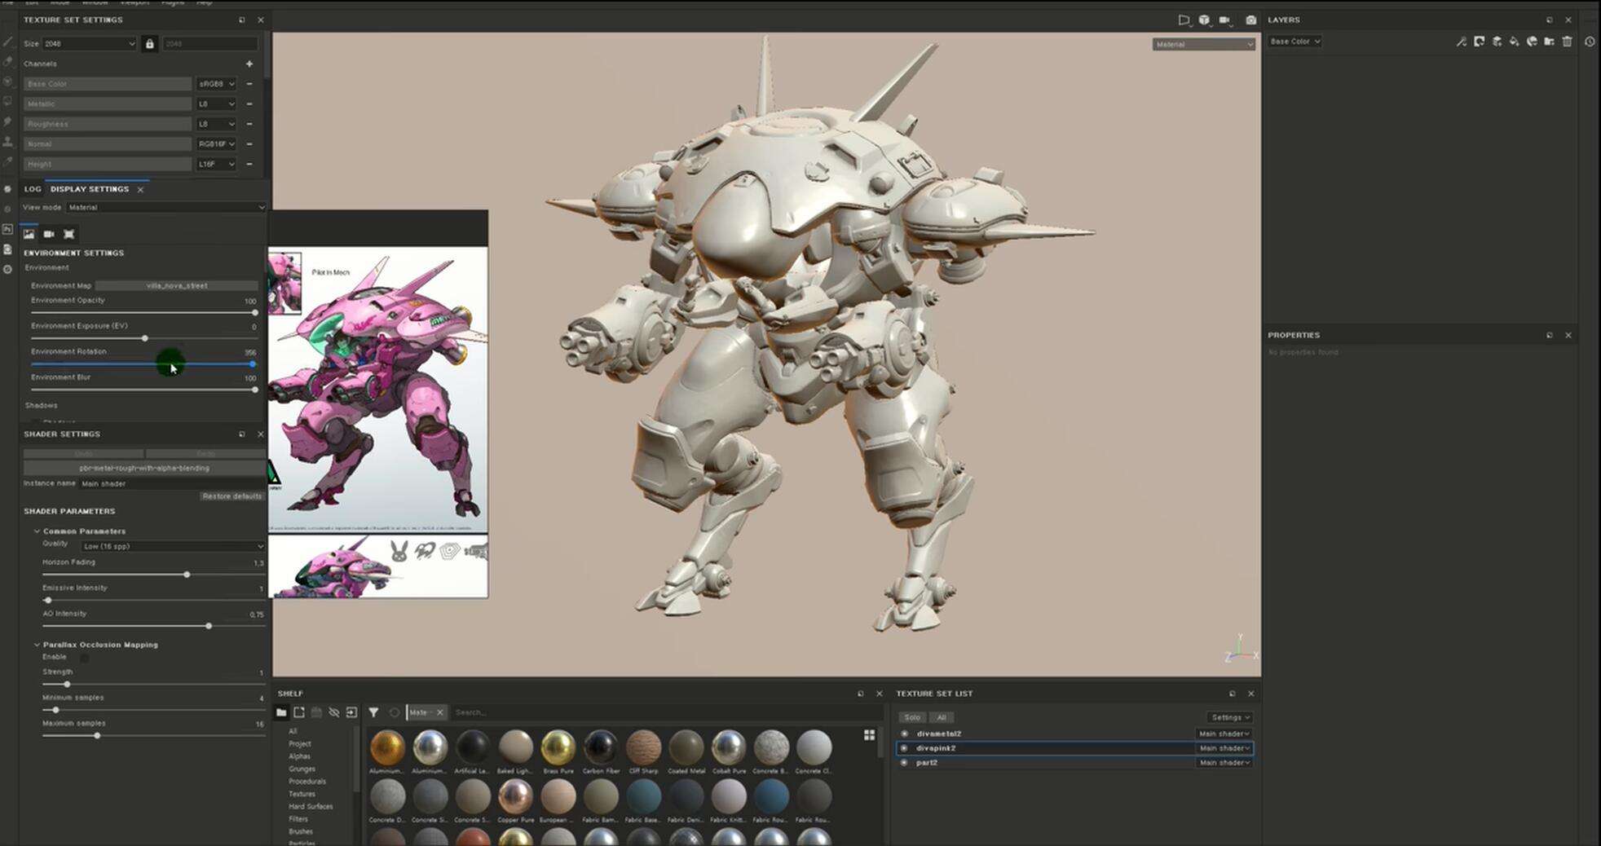
Task: Add a smart material layer icon
Action: [x=1532, y=42]
